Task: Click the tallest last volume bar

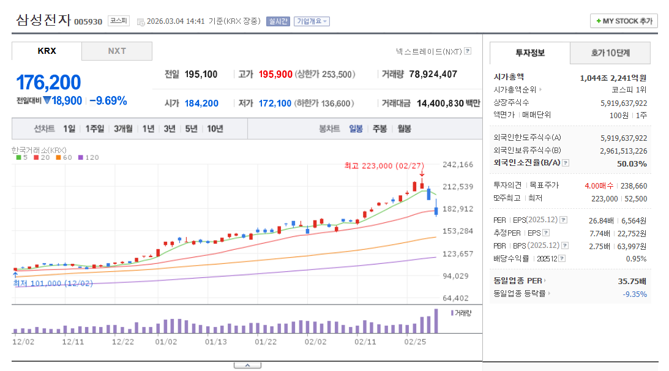Action: [x=436, y=321]
